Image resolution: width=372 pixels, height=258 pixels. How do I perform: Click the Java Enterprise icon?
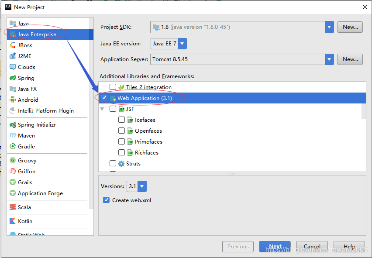(13, 34)
